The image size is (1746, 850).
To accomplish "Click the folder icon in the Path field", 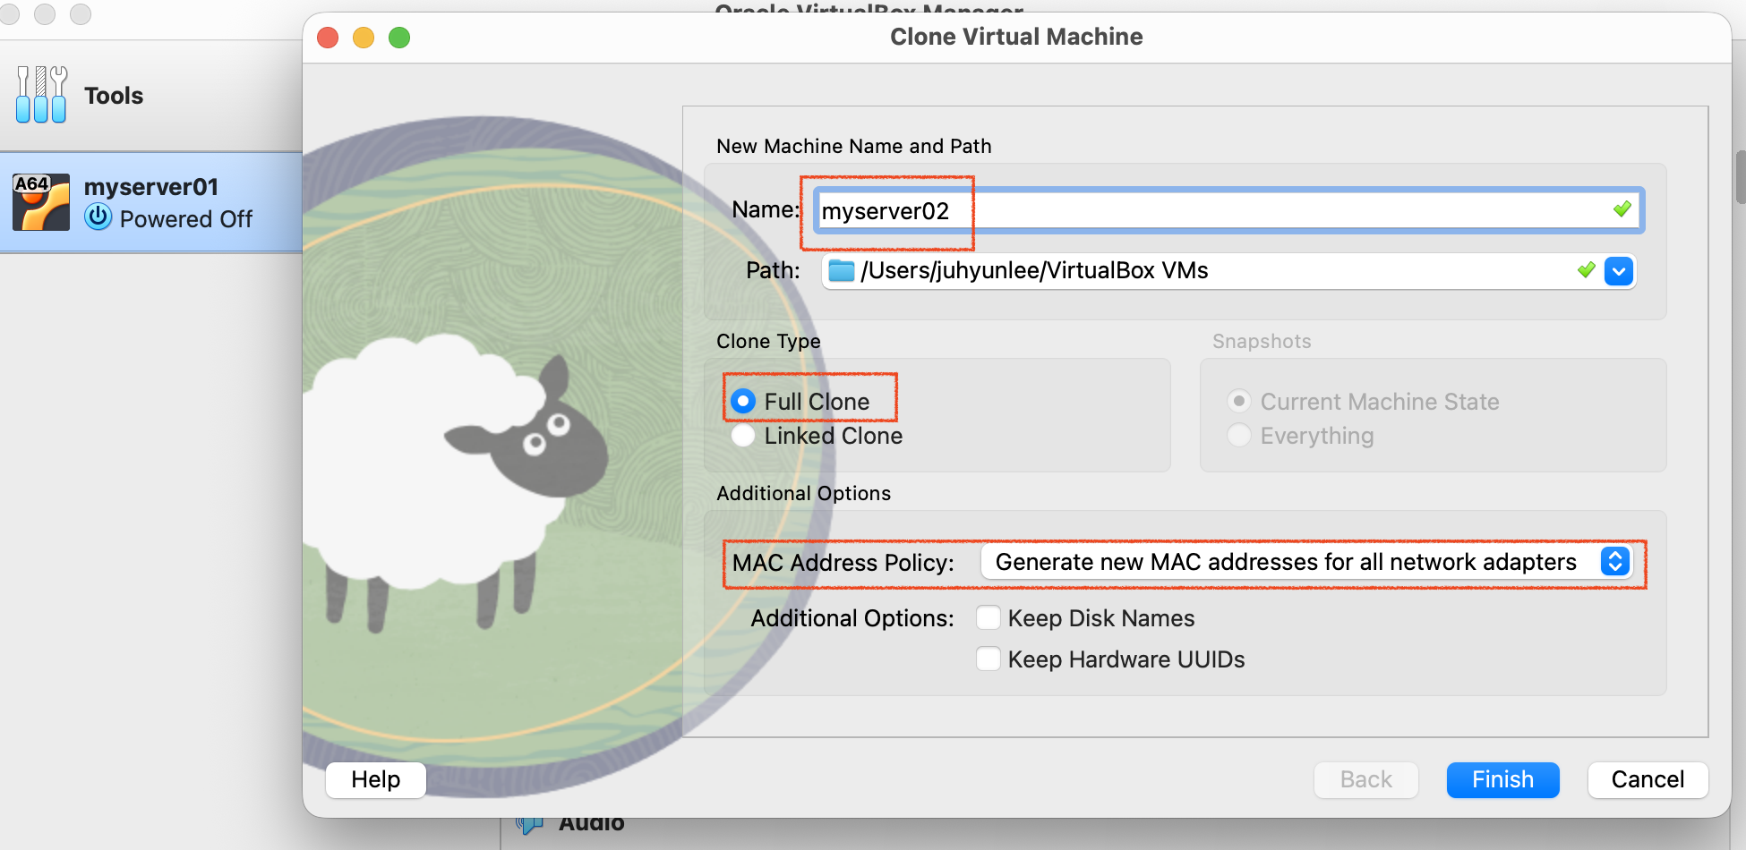I will click(x=841, y=271).
